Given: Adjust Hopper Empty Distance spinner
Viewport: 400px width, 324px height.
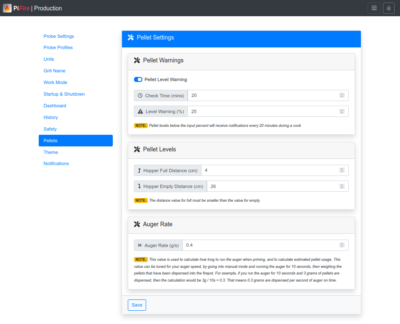Looking at the screenshot, I should (342, 186).
